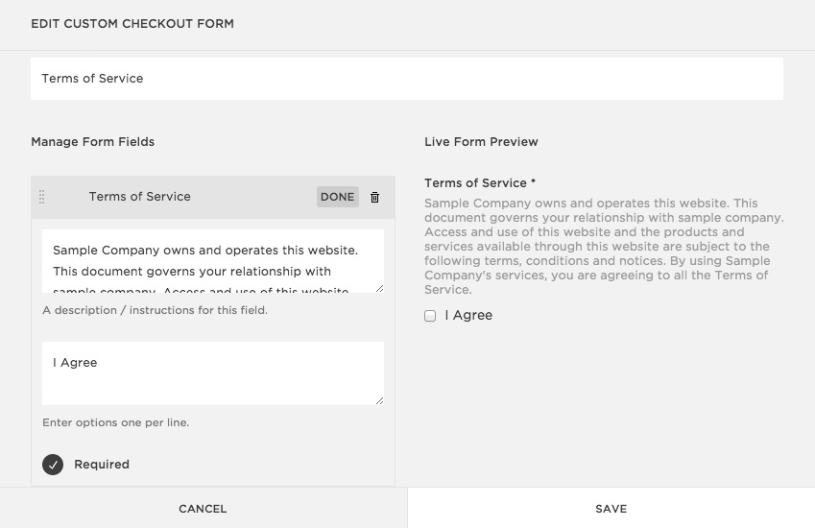815x528 pixels.
Task: Check the I Agree checkbox in preview
Action: [430, 316]
